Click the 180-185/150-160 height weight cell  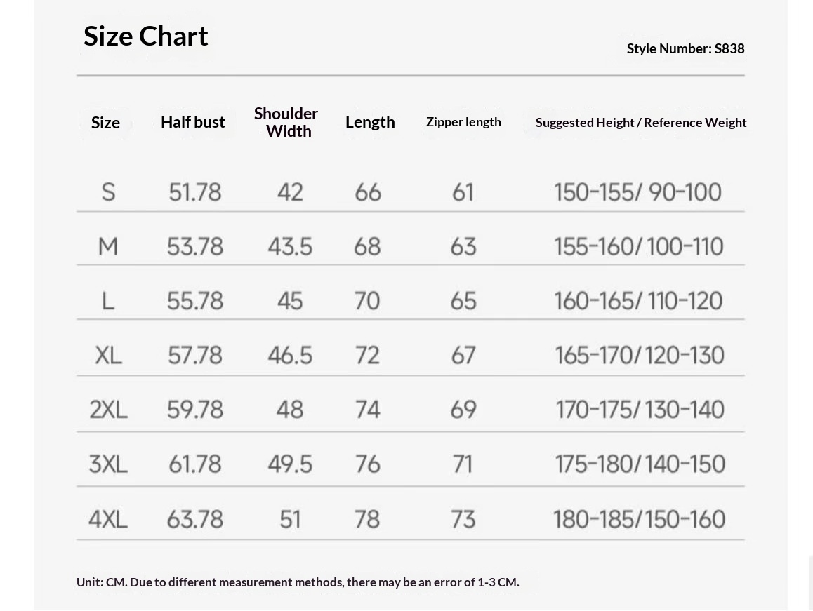pyautogui.click(x=639, y=519)
